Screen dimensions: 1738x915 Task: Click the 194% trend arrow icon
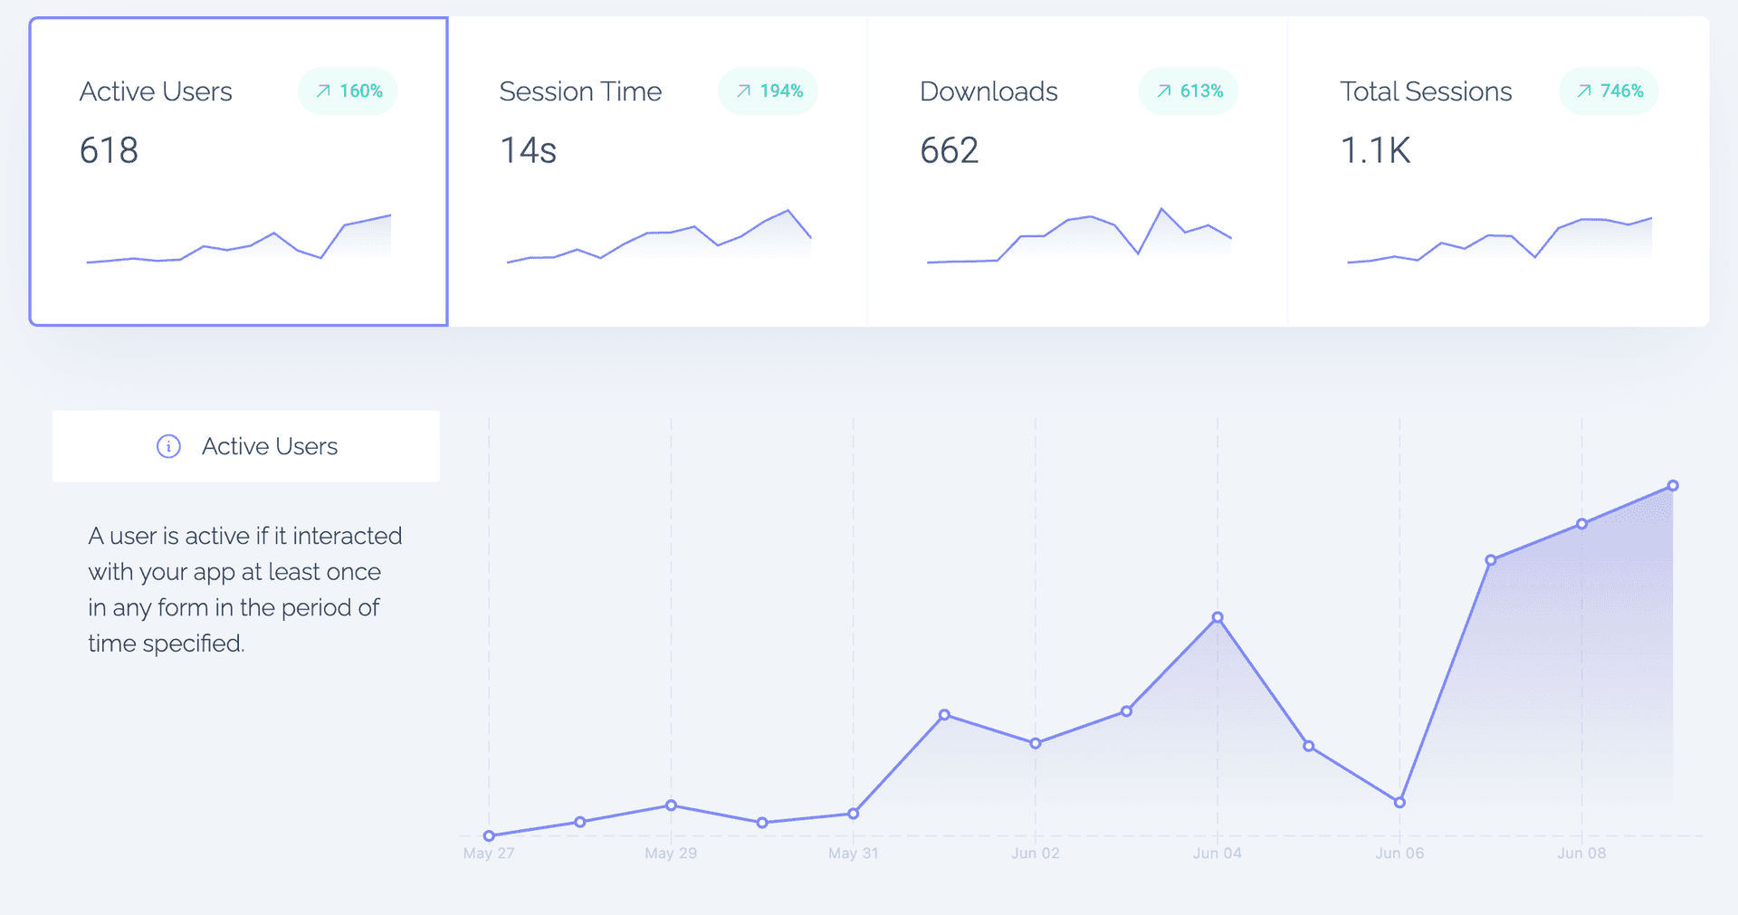(743, 91)
